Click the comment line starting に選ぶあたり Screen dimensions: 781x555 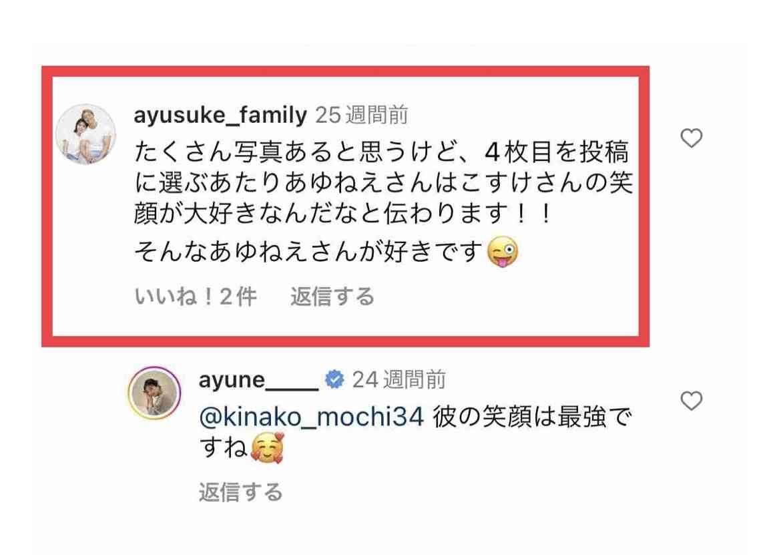pos(384,183)
